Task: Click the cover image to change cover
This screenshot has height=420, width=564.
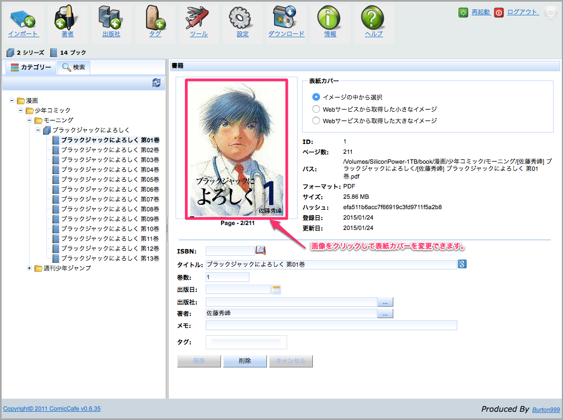Action: (x=237, y=149)
